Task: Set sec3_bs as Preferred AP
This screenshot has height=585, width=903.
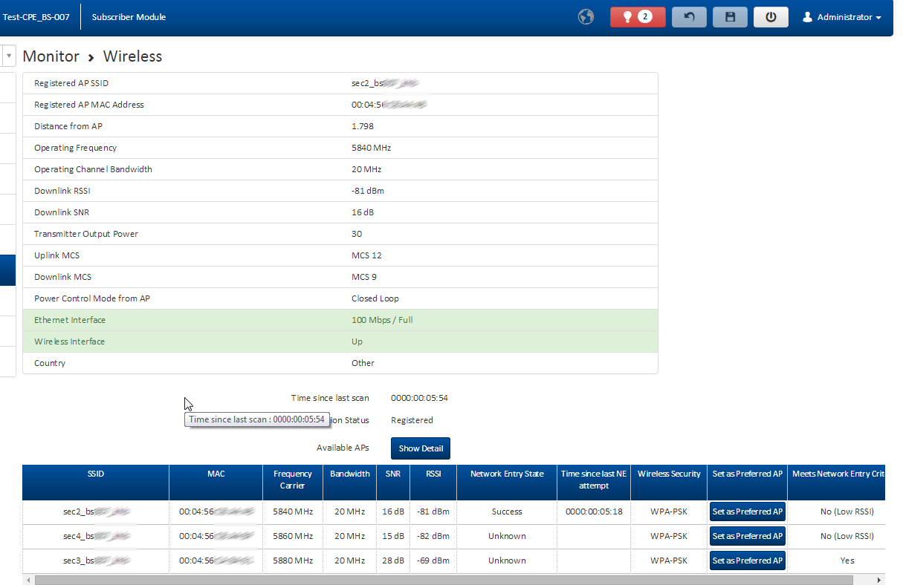Action: tap(747, 561)
